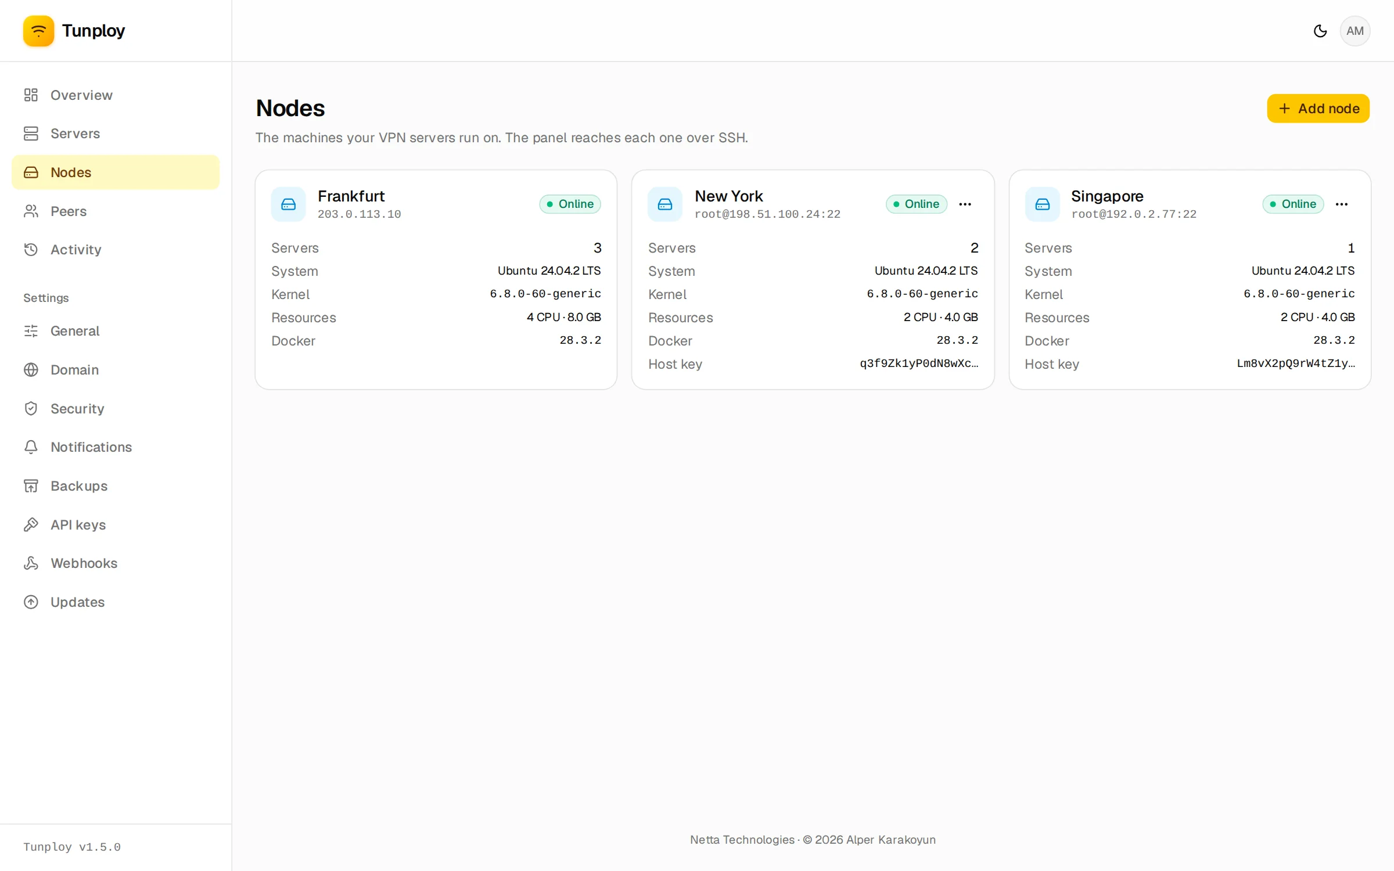
Task: Open the API keys page
Action: point(116,524)
